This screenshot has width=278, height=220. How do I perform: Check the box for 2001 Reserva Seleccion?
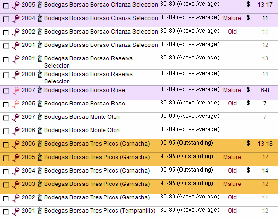coord(6,59)
